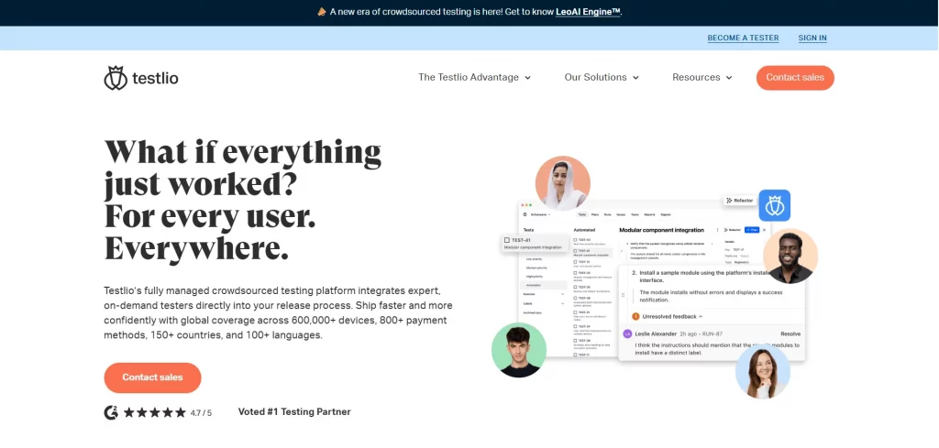Click the 'Leslie Alexander' commenter name
Viewport: 939px width, 448px height.
pos(656,333)
